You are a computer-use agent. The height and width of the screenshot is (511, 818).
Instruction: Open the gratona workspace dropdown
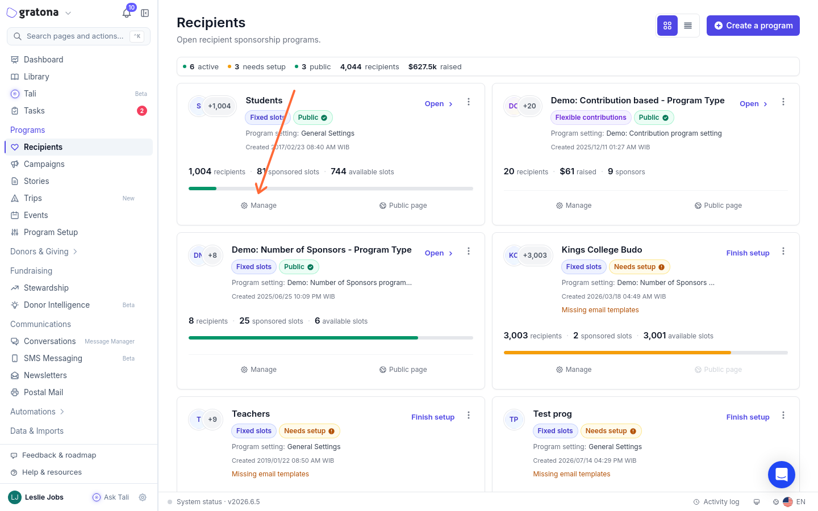click(x=39, y=12)
